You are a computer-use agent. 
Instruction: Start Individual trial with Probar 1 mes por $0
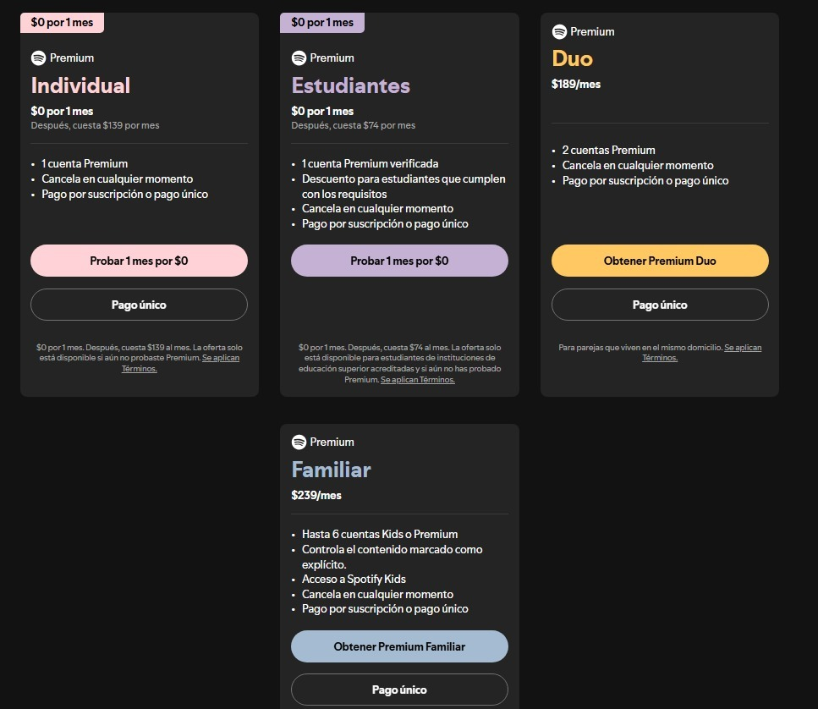(x=139, y=261)
